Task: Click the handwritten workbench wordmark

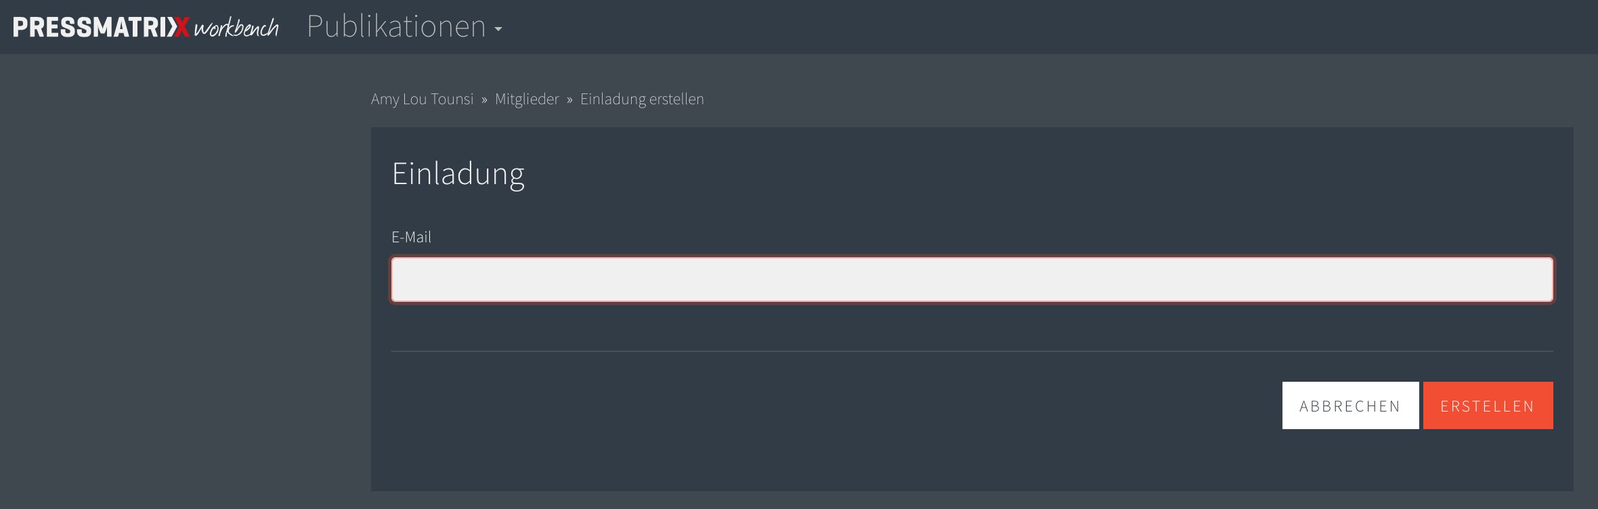Action: 236,28
